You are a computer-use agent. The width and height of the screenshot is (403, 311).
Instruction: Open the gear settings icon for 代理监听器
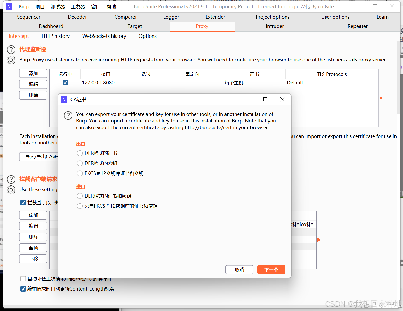(x=11, y=60)
